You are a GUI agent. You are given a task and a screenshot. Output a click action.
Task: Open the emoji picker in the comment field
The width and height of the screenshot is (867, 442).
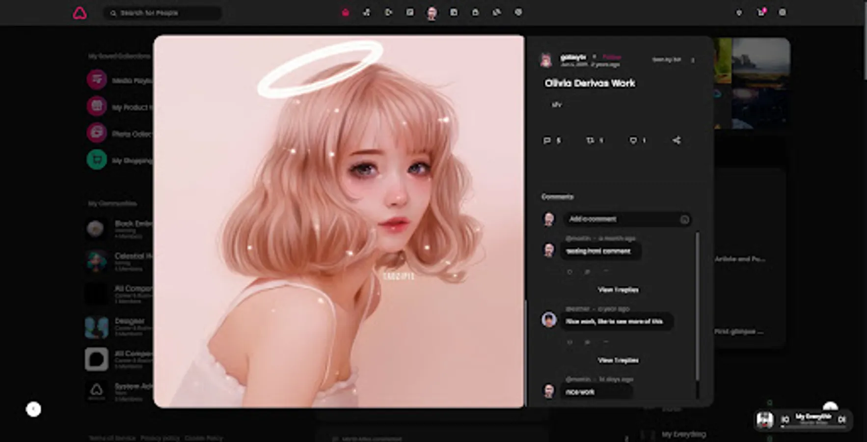pyautogui.click(x=684, y=220)
